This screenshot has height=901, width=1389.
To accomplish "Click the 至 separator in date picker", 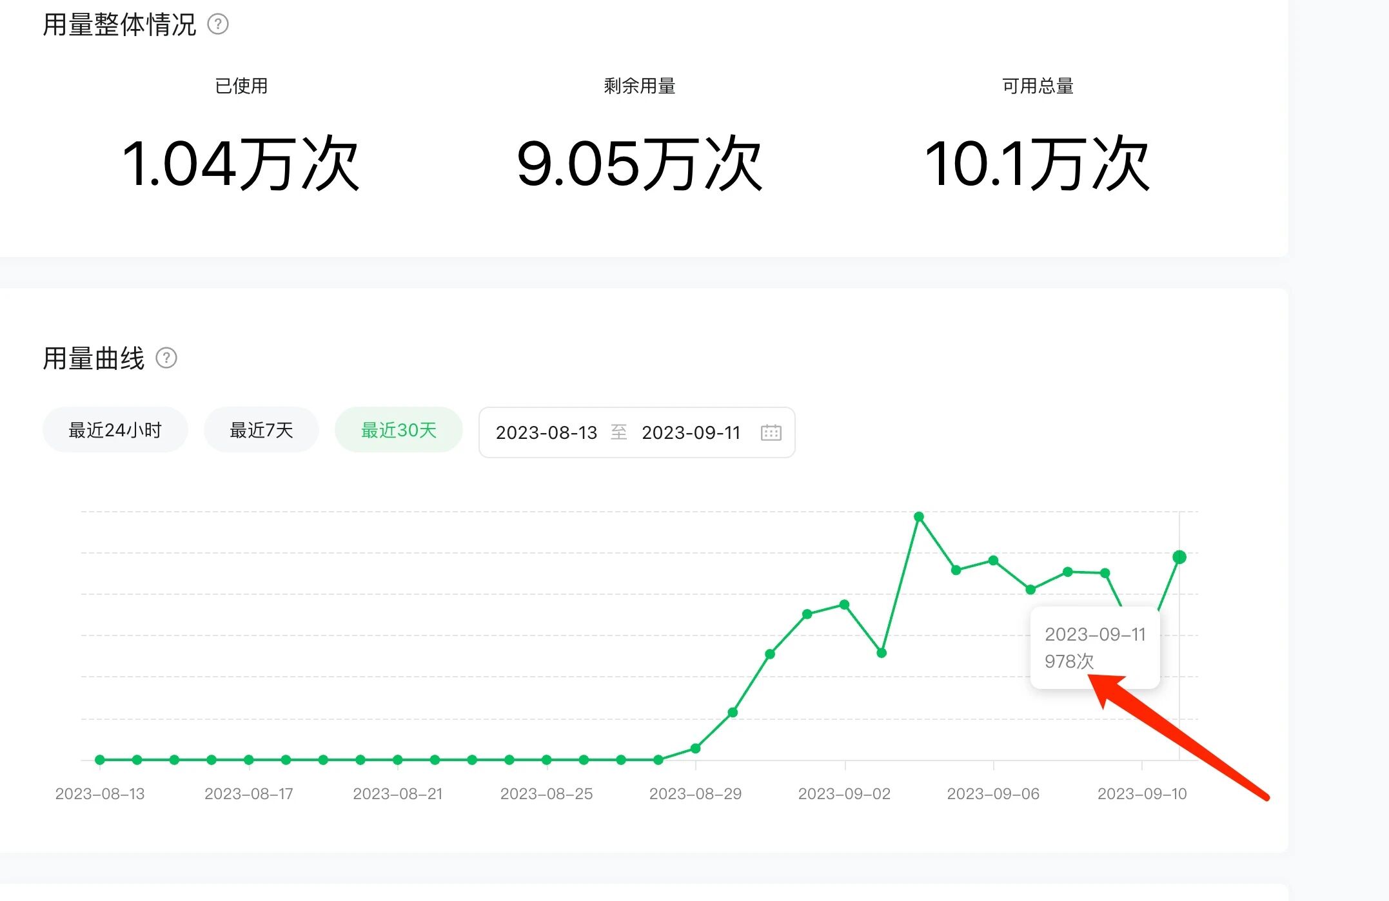I will click(618, 432).
